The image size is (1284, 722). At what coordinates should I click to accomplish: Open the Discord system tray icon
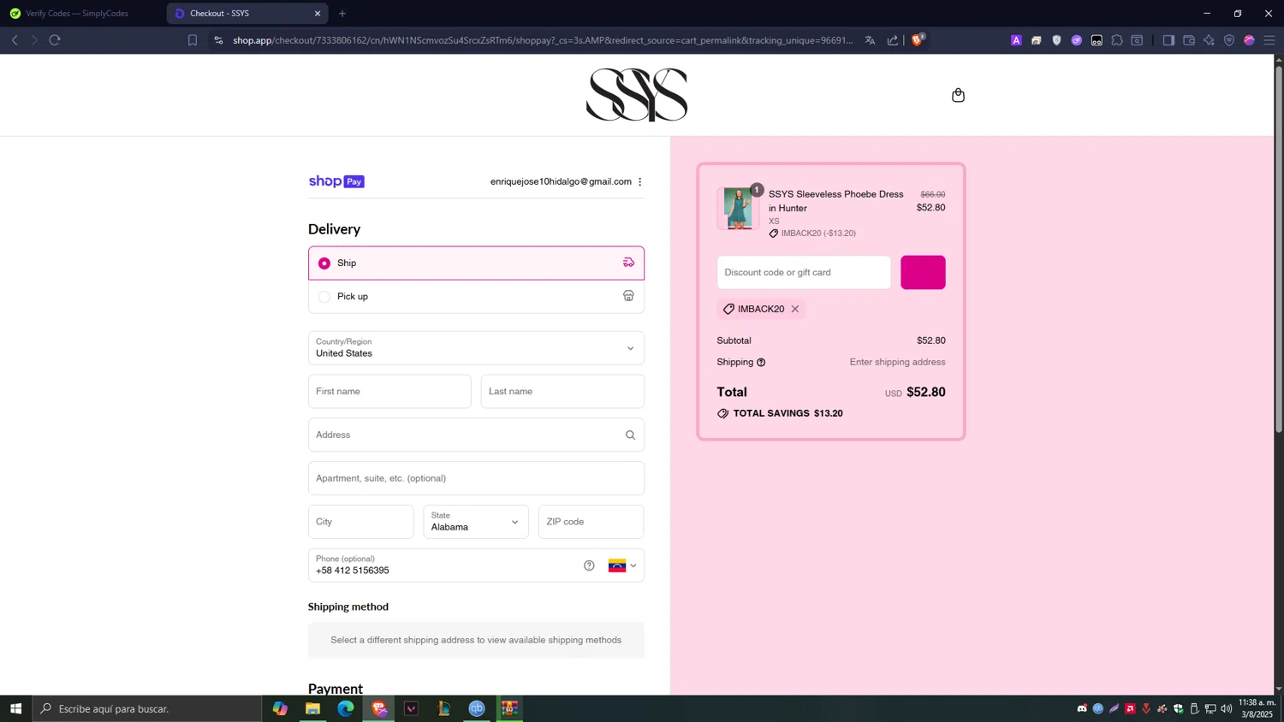pyautogui.click(x=1082, y=708)
